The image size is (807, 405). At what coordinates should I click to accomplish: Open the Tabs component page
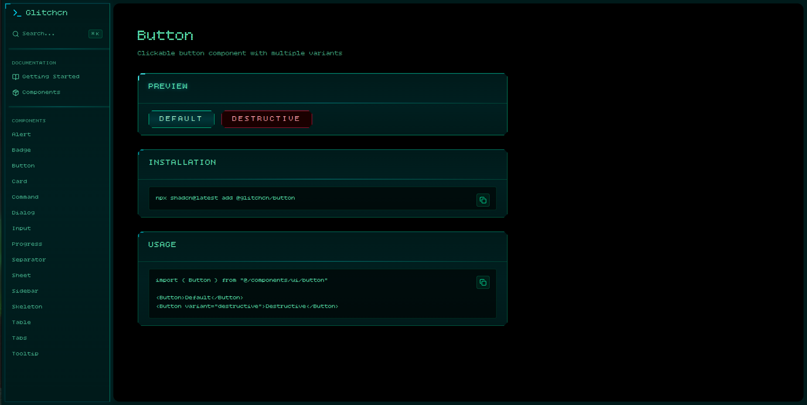click(19, 338)
